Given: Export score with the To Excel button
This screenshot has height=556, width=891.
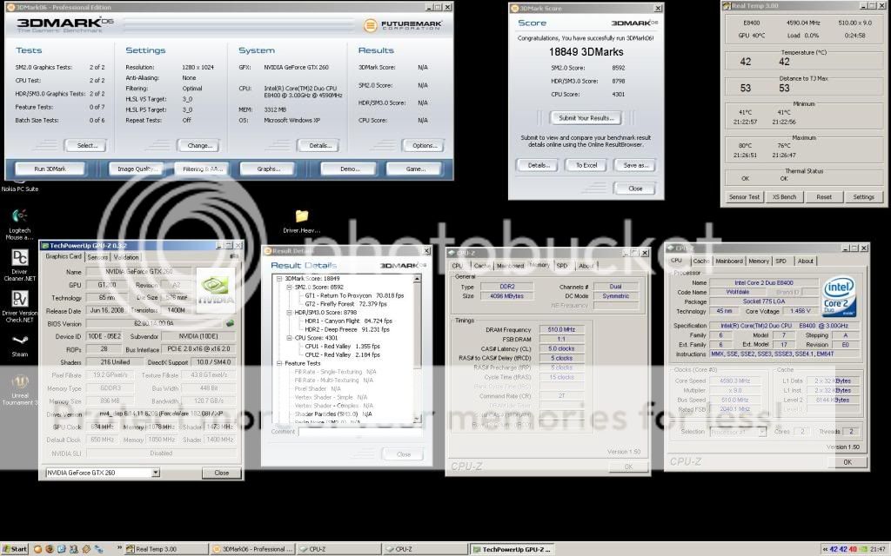Looking at the screenshot, I should [x=586, y=165].
